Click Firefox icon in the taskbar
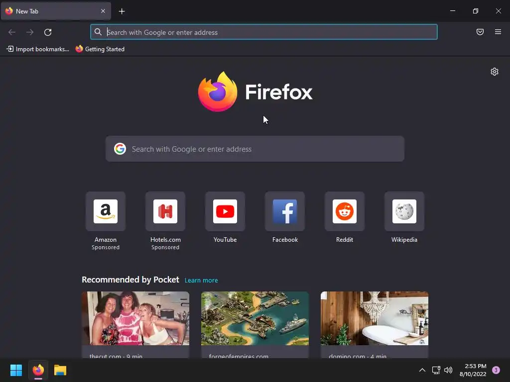 (x=38, y=370)
